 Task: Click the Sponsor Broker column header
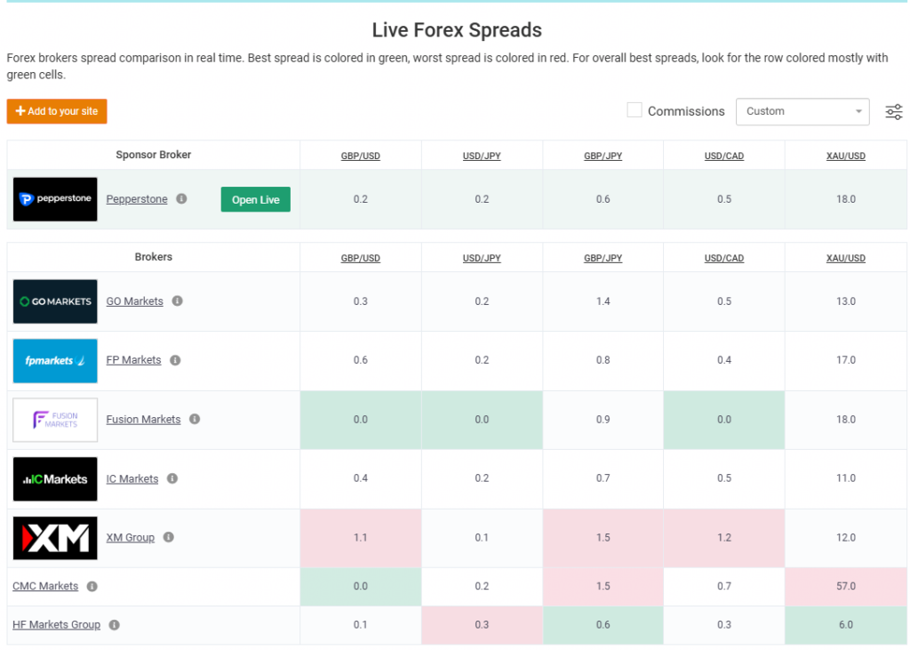pos(153,155)
